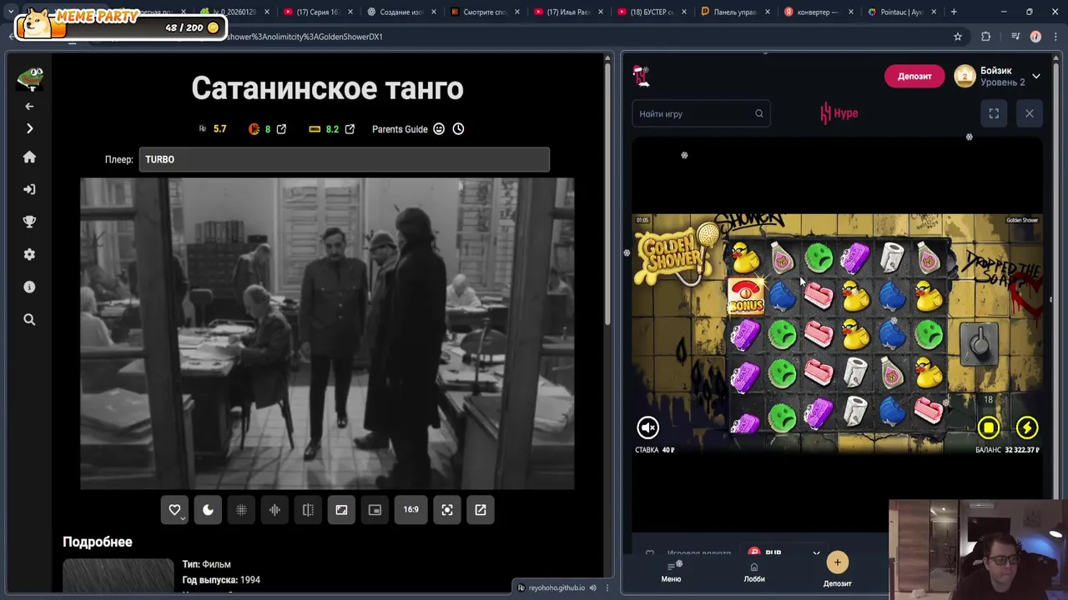Mute reyohoho.github.io tab audio speaker icon
Image resolution: width=1068 pixels, height=600 pixels.
point(592,587)
